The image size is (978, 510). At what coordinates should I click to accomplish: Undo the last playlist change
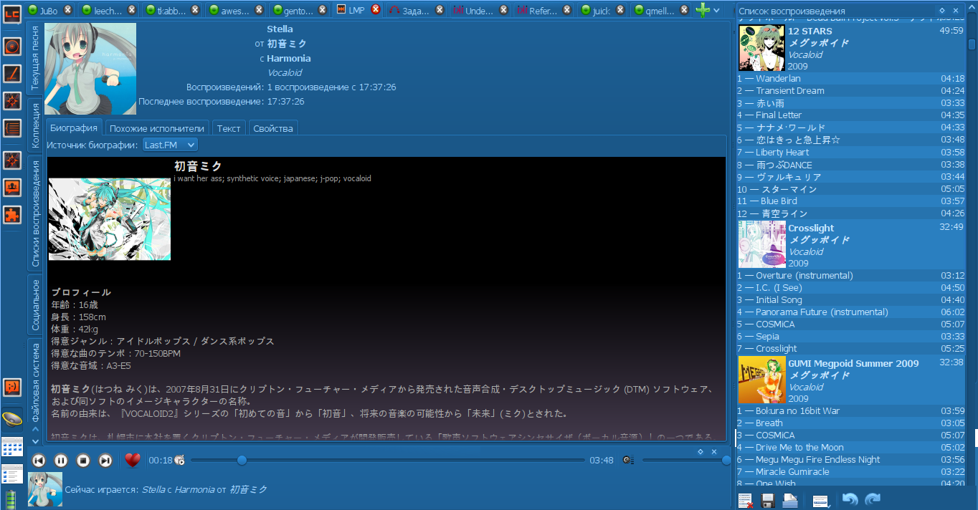tap(850, 500)
